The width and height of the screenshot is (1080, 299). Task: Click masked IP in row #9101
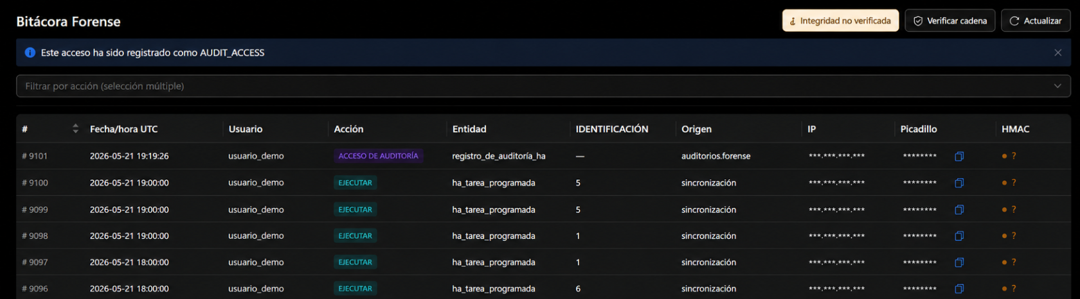836,156
